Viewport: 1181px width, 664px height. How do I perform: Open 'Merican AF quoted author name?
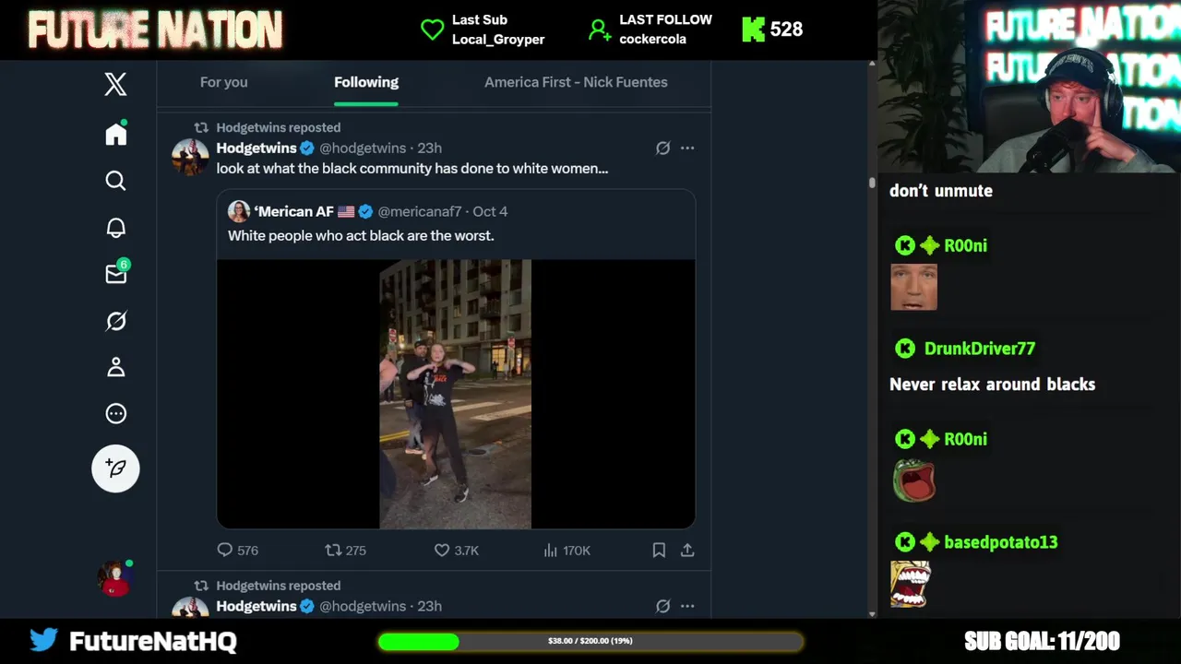tap(294, 211)
